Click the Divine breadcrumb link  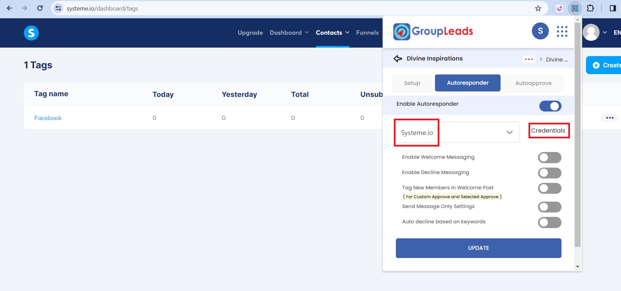pyautogui.click(x=557, y=59)
